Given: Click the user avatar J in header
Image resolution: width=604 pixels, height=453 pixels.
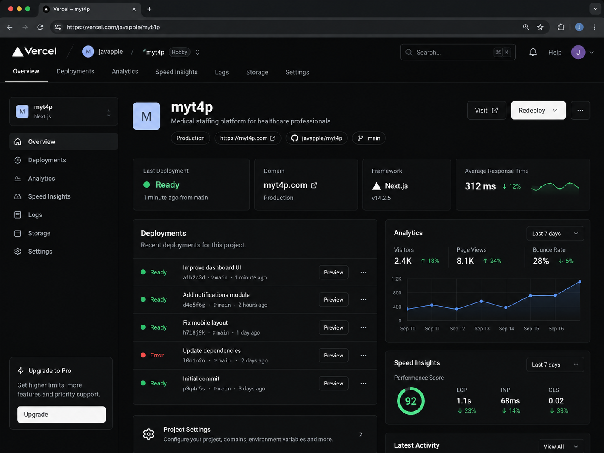Looking at the screenshot, I should [578, 52].
